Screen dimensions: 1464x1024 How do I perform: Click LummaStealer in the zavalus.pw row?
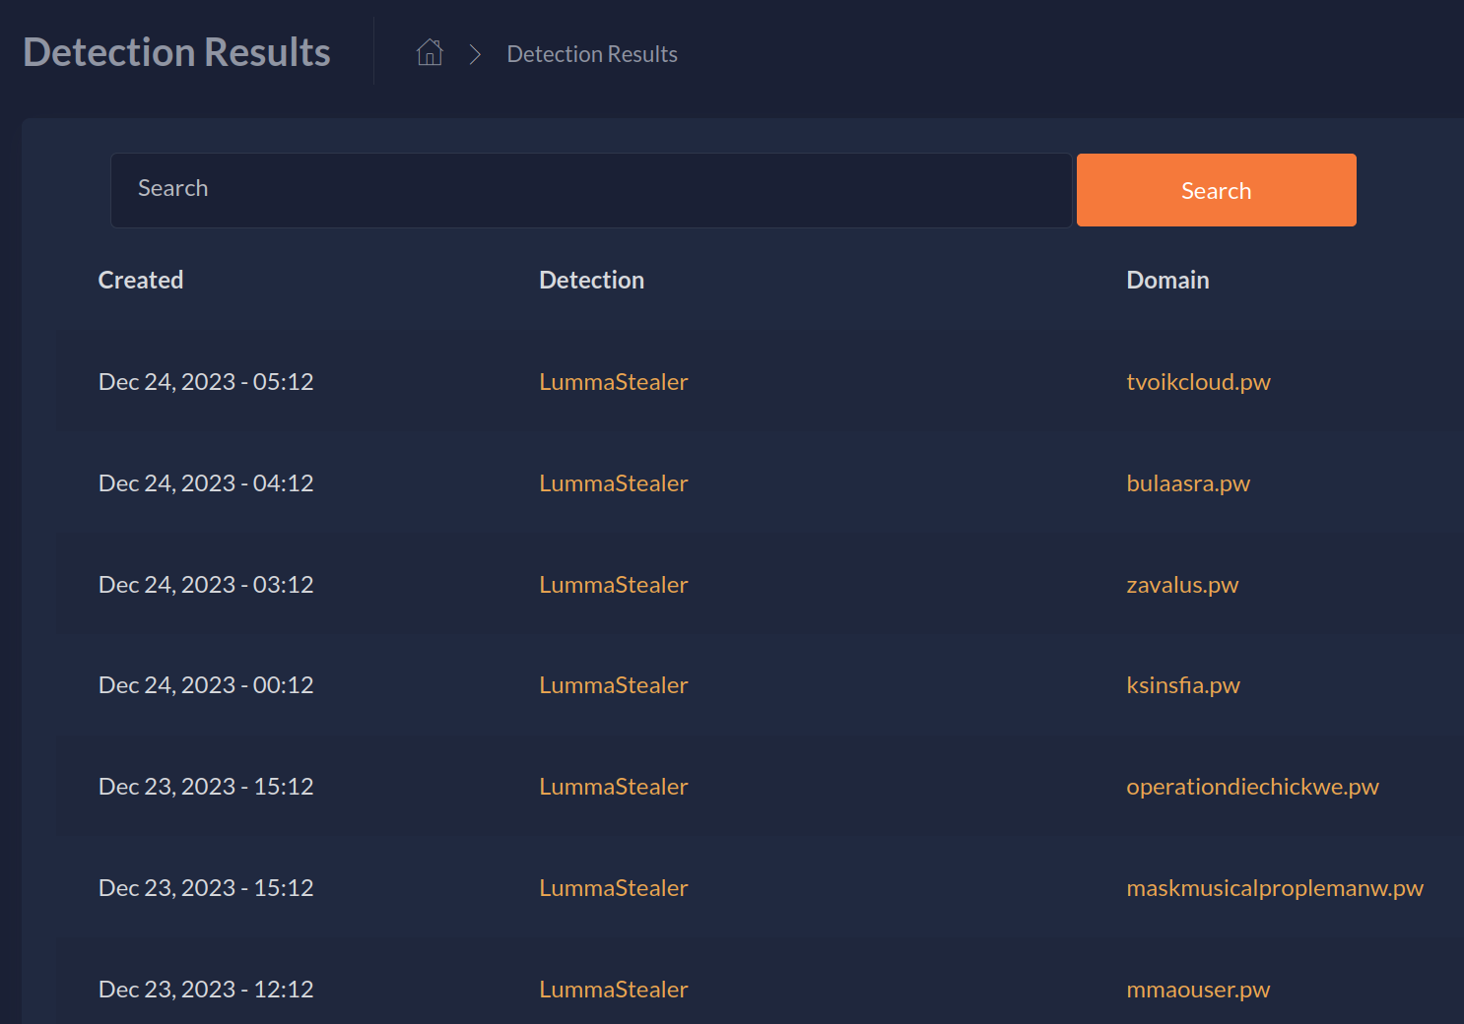click(613, 585)
